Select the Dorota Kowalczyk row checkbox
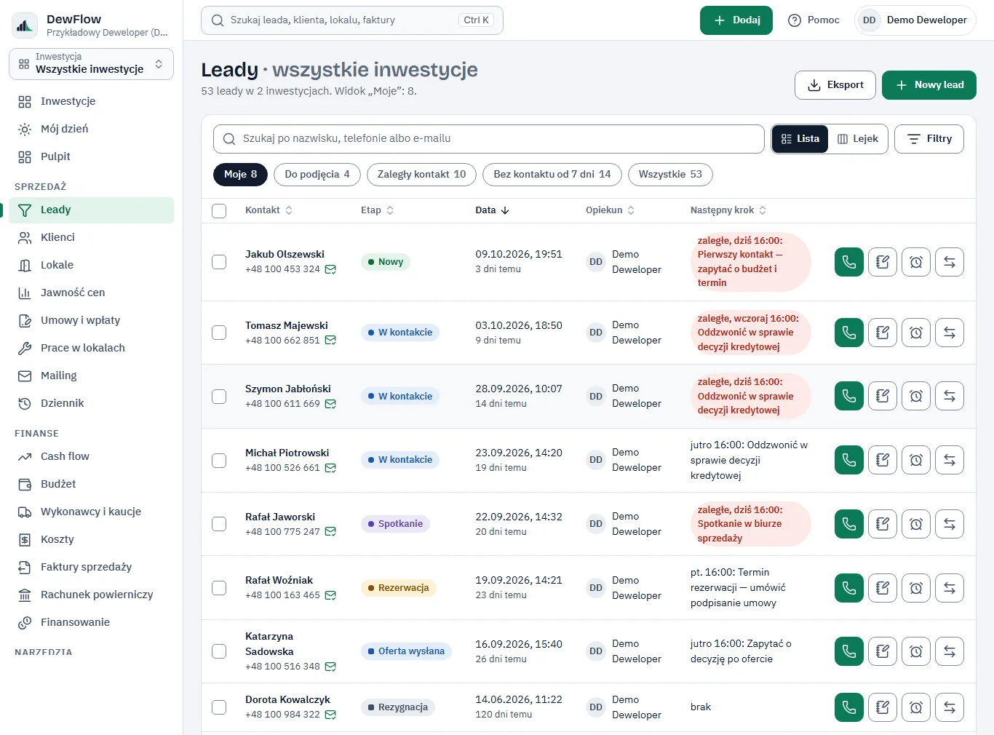The height and width of the screenshot is (735, 994). pyautogui.click(x=219, y=707)
